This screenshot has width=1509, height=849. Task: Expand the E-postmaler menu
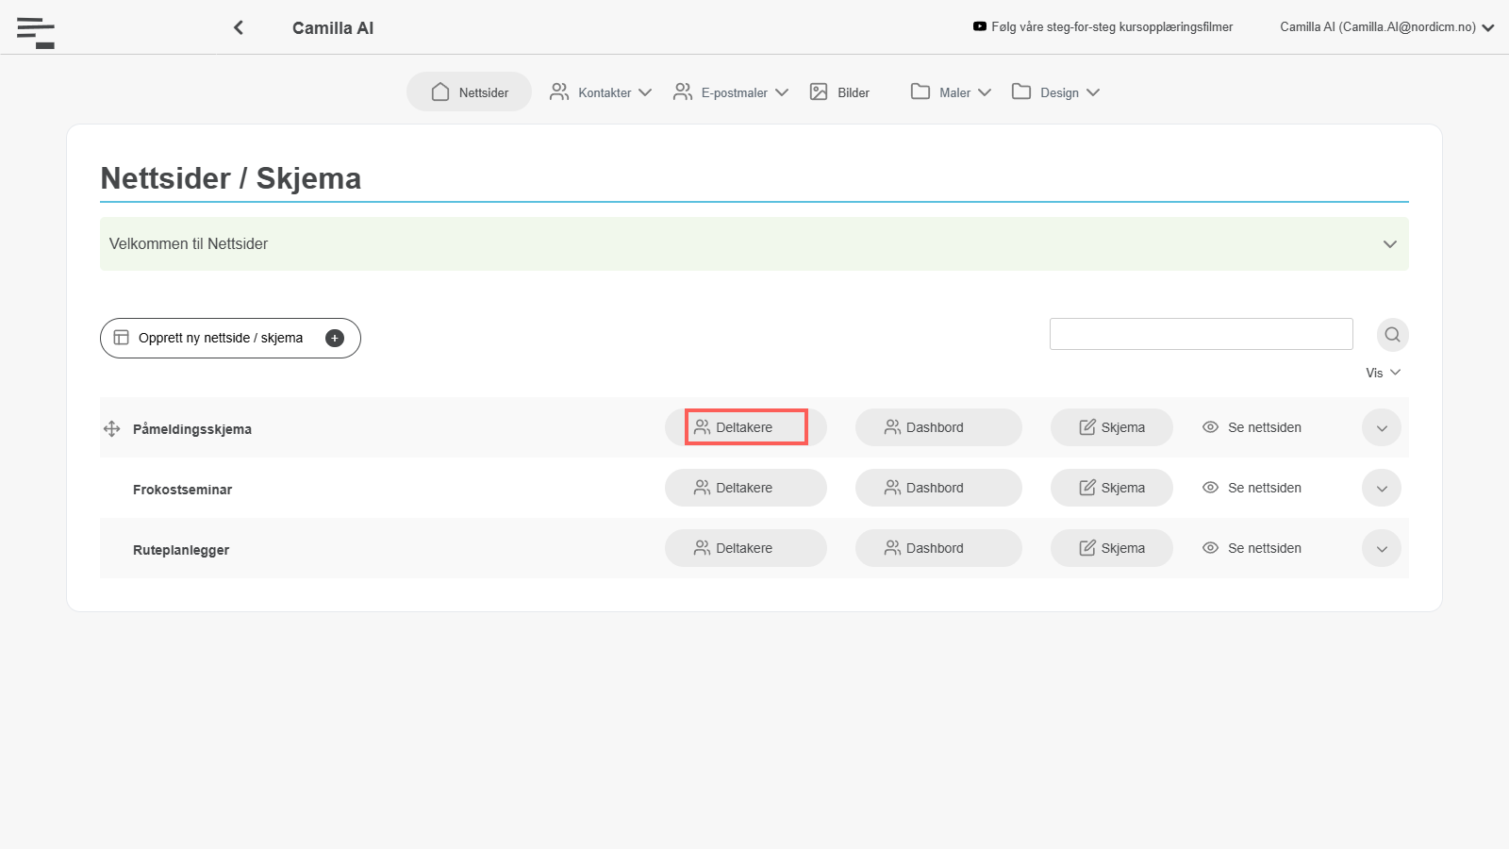tap(731, 92)
